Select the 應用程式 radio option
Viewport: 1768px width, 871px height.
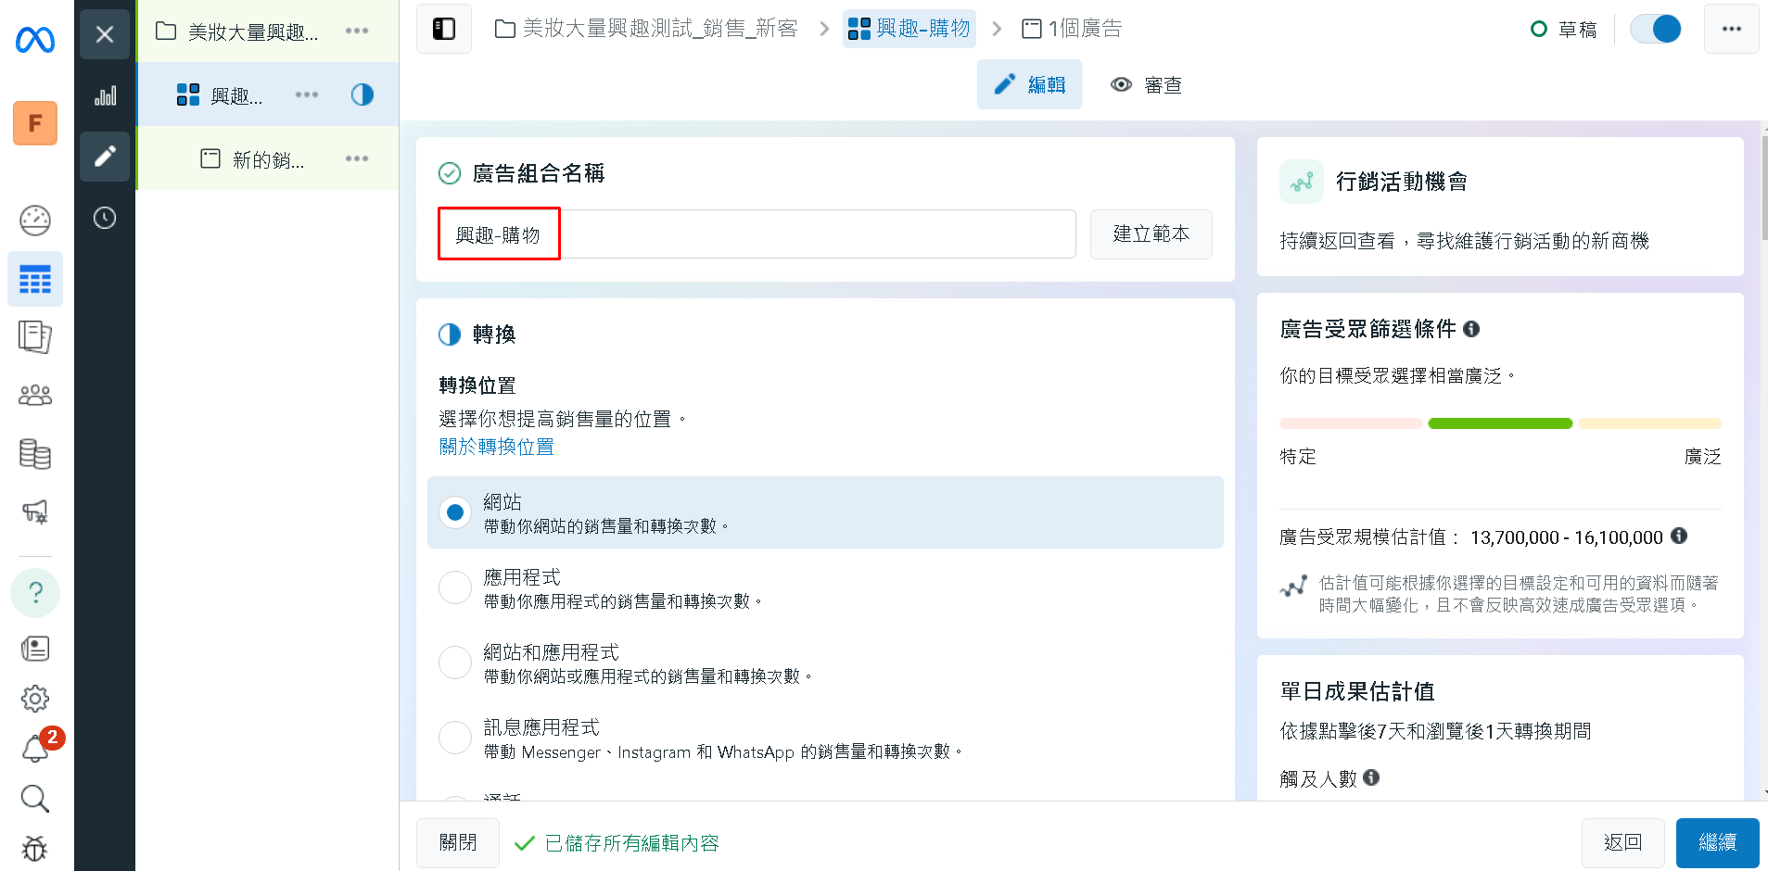[455, 587]
